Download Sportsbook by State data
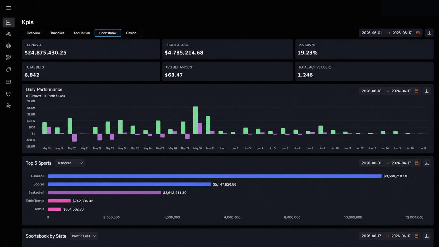Viewport: 439px width, 247px height. 427,236
